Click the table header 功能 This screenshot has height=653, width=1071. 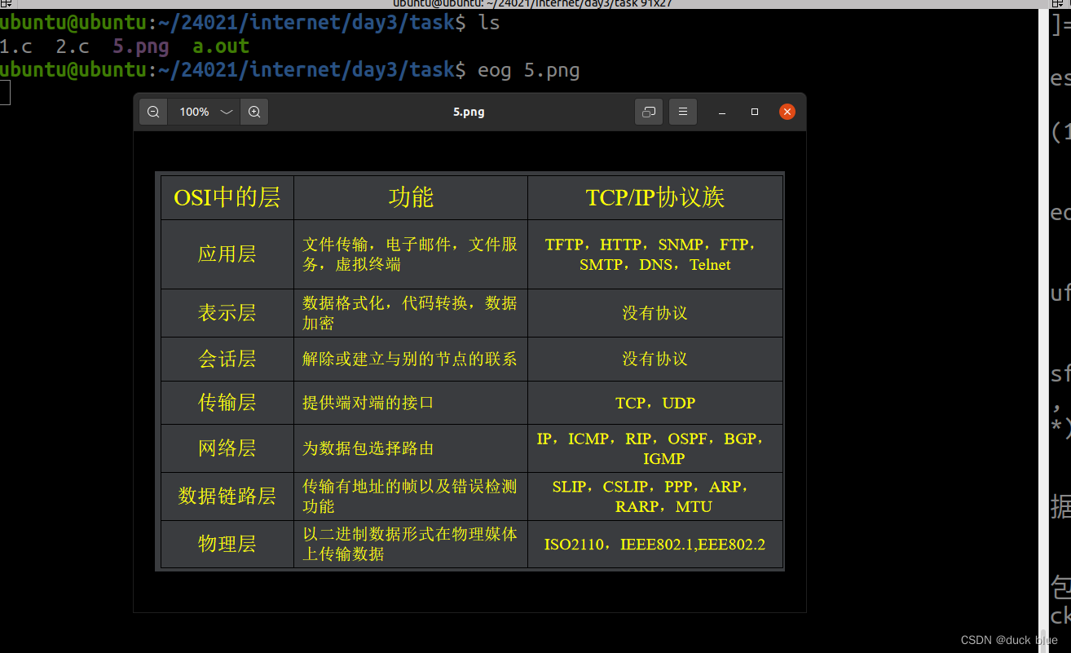tap(411, 197)
